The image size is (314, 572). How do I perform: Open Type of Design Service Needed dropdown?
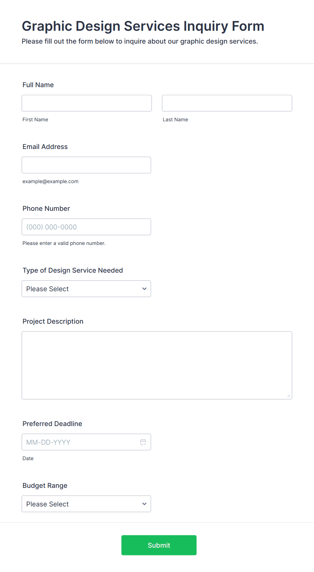pos(86,289)
